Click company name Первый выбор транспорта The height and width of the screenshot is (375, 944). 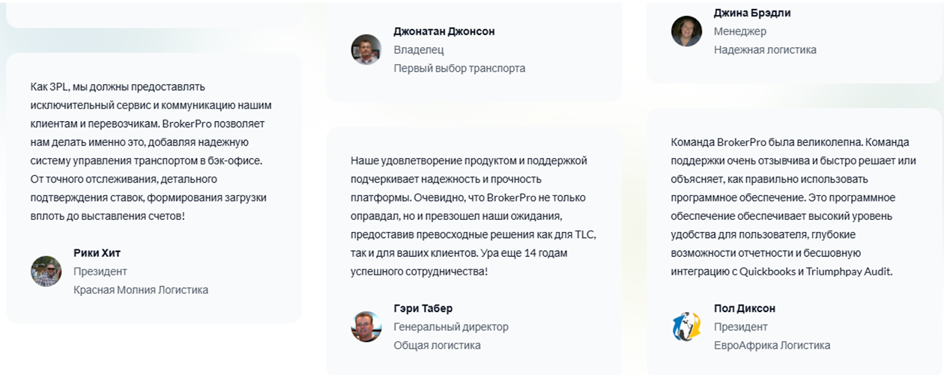(x=459, y=68)
